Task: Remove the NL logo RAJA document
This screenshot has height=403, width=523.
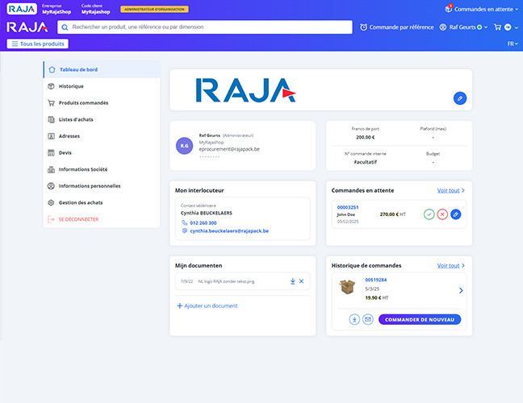Action: pyautogui.click(x=301, y=281)
